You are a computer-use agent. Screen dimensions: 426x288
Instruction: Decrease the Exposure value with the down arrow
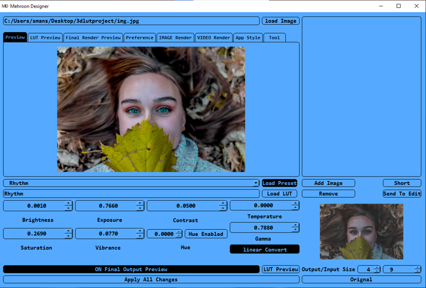140,208
